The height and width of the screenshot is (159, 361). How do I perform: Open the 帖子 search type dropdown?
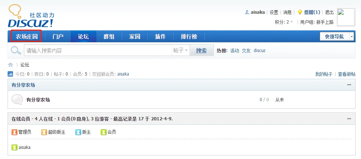(x=180, y=51)
